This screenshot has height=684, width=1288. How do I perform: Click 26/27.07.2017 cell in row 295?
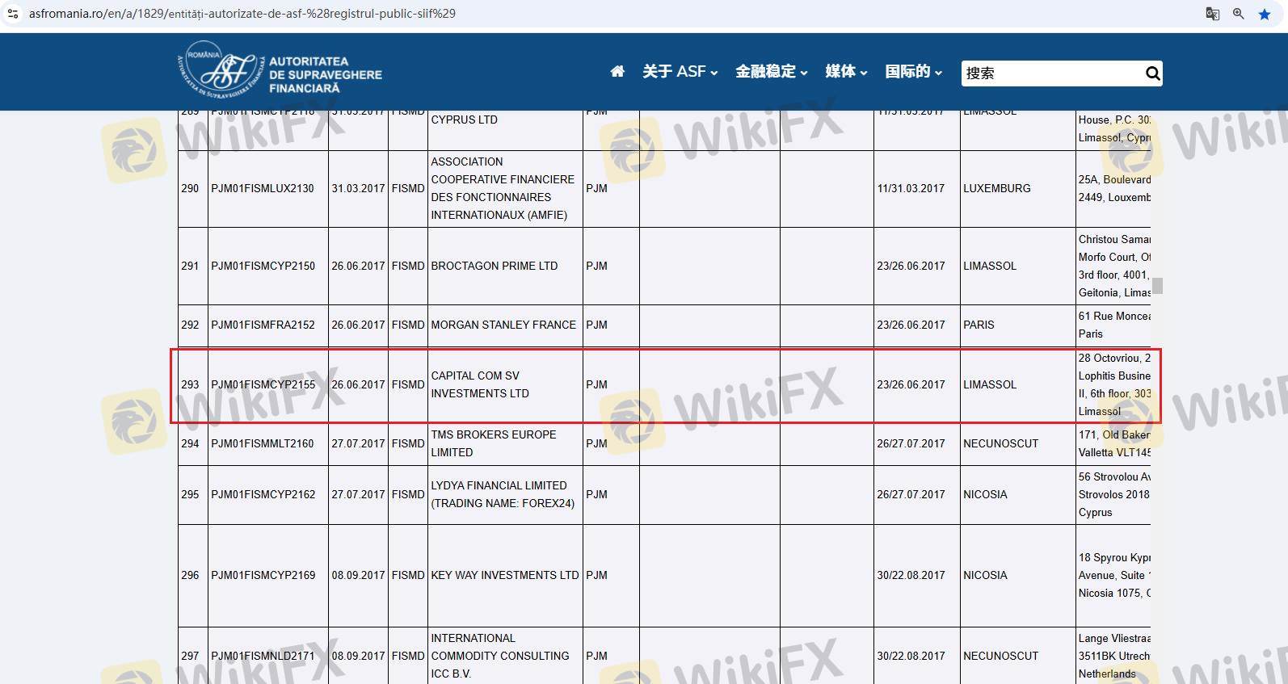[x=911, y=494]
